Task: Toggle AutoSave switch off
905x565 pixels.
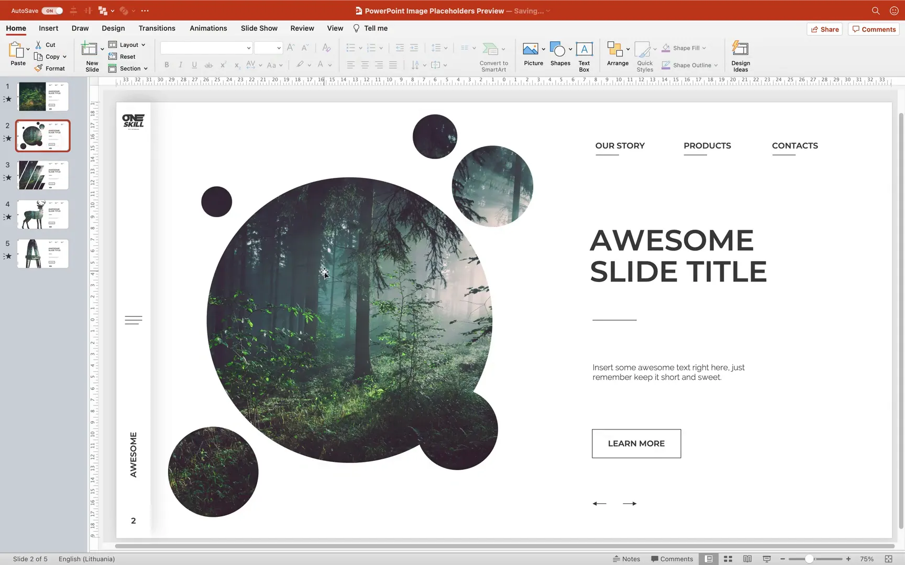Action: [x=52, y=10]
